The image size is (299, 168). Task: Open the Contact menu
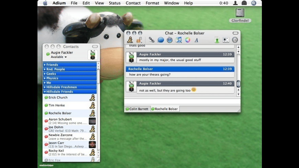pos(133,3)
